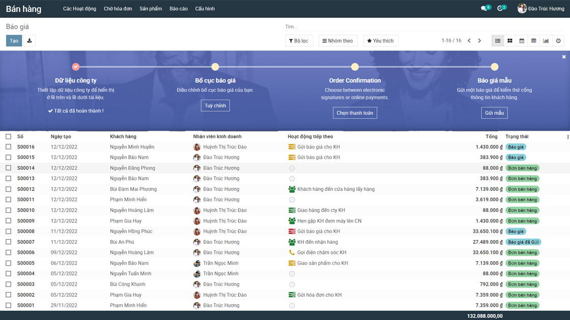
Task: Click the download/import records icon
Action: point(30,41)
